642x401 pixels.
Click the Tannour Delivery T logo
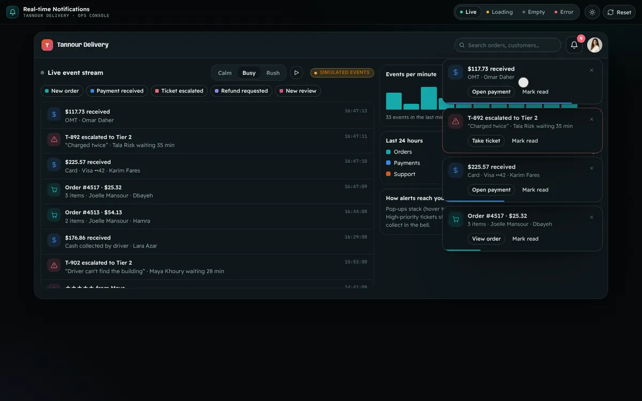(x=47, y=45)
